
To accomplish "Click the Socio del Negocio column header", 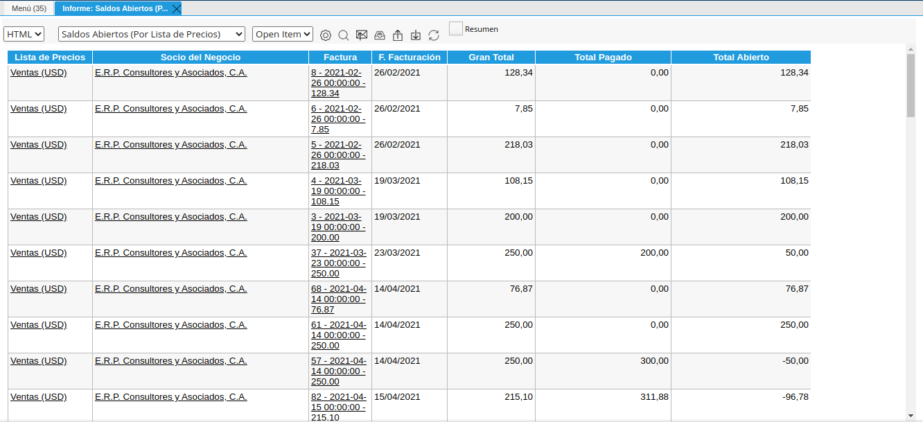I will click(x=200, y=58).
